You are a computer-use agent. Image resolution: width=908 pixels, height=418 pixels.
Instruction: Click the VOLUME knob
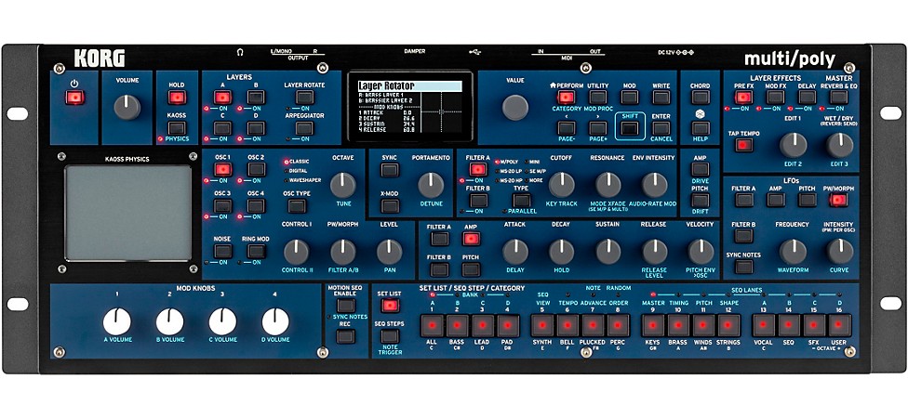[127, 108]
